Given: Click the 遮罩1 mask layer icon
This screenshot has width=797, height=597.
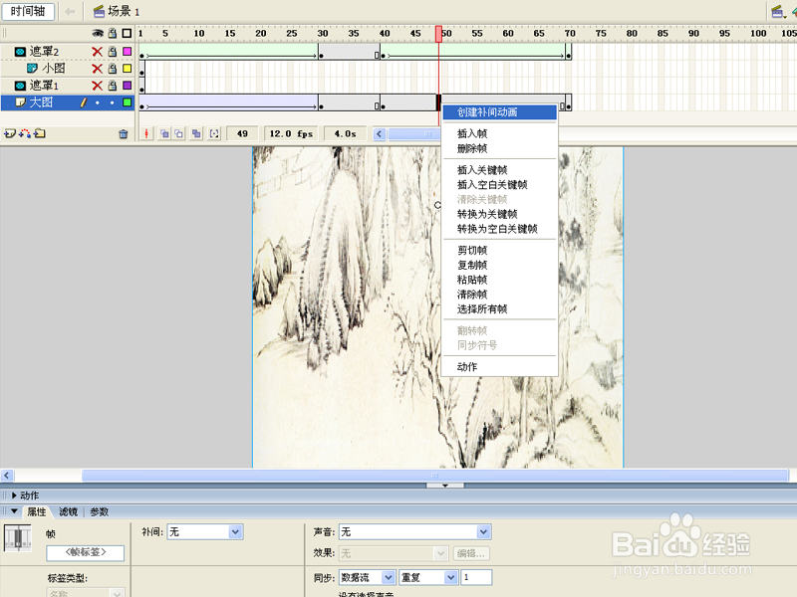Looking at the screenshot, I should pyautogui.click(x=20, y=86).
